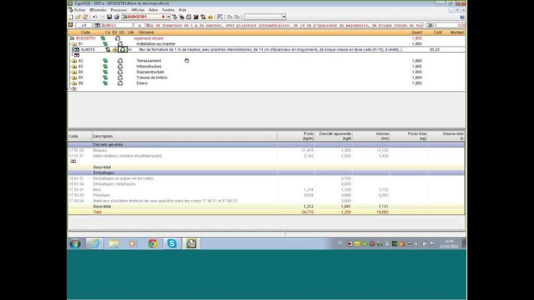Click the Résumé column header
This screenshot has height=300, width=534.
(x=146, y=32)
